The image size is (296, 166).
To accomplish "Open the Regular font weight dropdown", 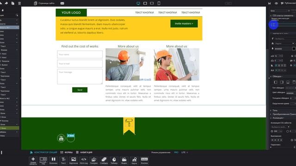I will (x=284, y=43).
